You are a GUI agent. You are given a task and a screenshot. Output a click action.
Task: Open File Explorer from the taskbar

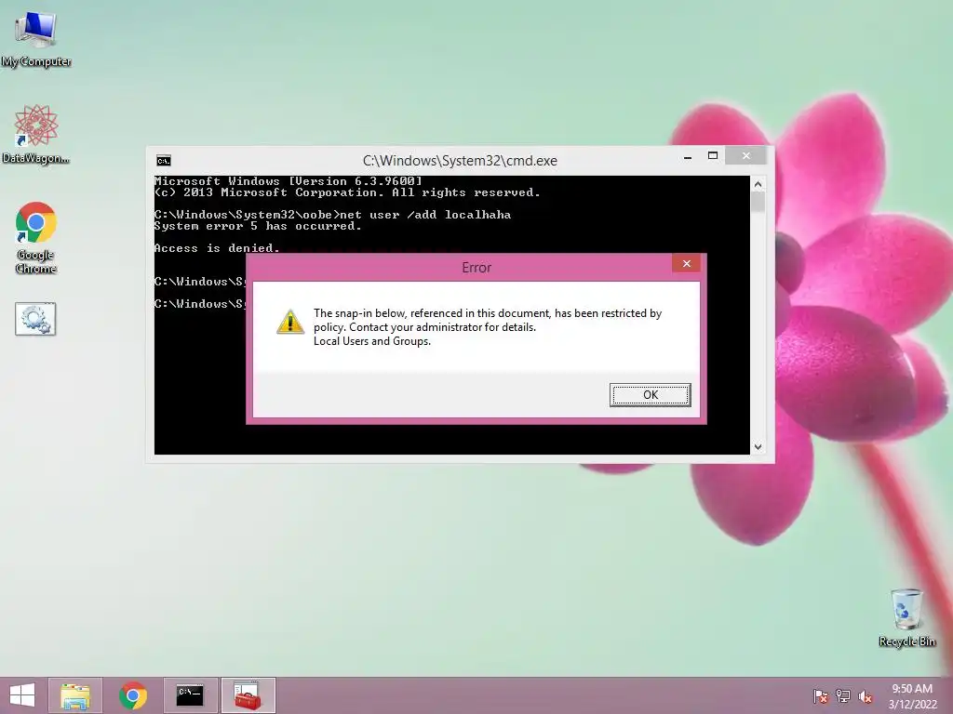[x=75, y=695]
